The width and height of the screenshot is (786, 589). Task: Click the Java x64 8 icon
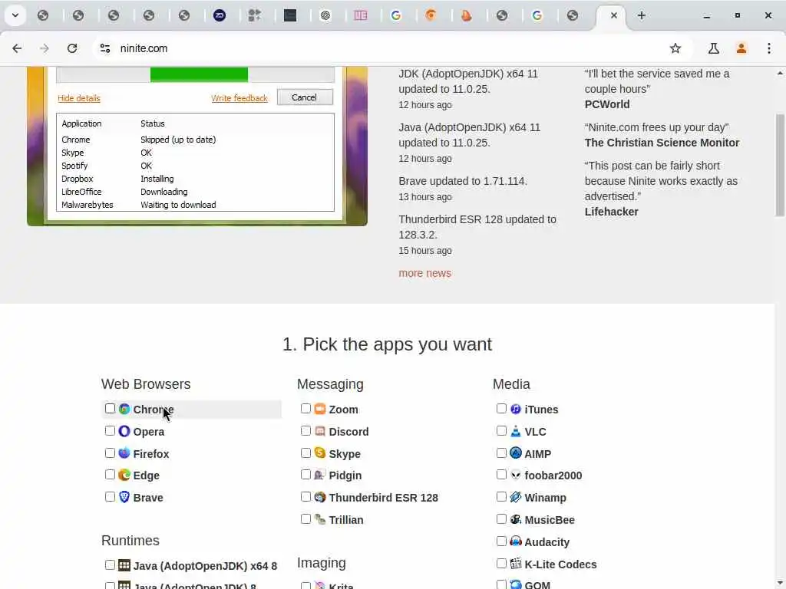pos(124,565)
